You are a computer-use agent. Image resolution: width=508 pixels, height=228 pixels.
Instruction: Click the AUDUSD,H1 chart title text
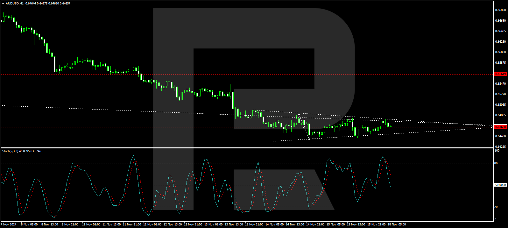pos(15,4)
